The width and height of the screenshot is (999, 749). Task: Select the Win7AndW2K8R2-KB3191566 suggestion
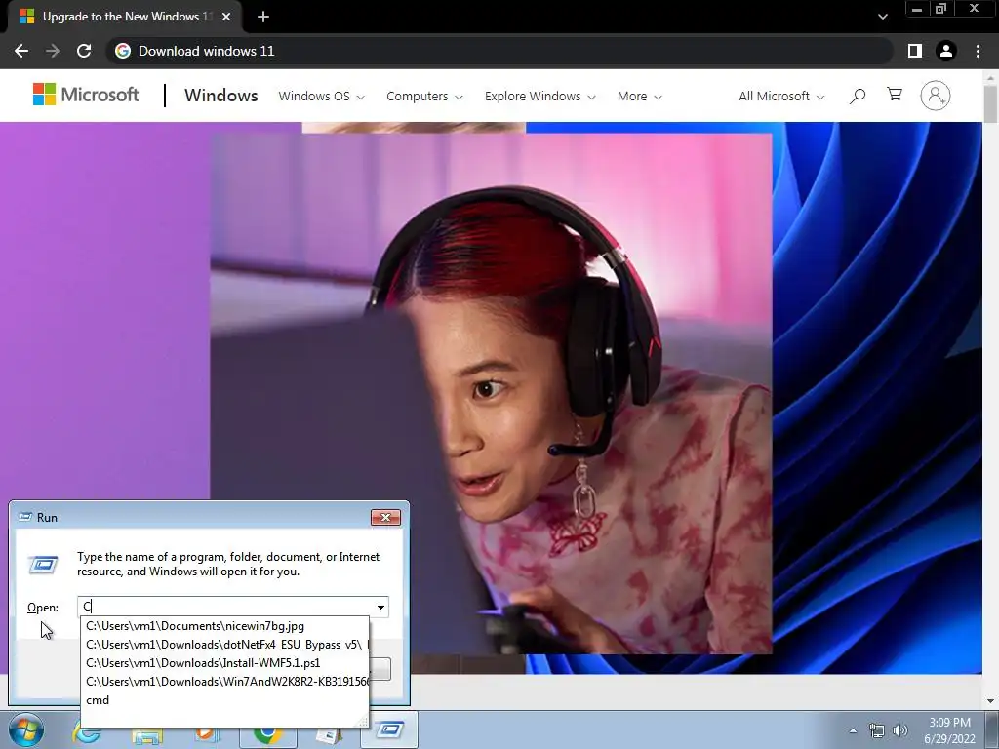coord(226,682)
